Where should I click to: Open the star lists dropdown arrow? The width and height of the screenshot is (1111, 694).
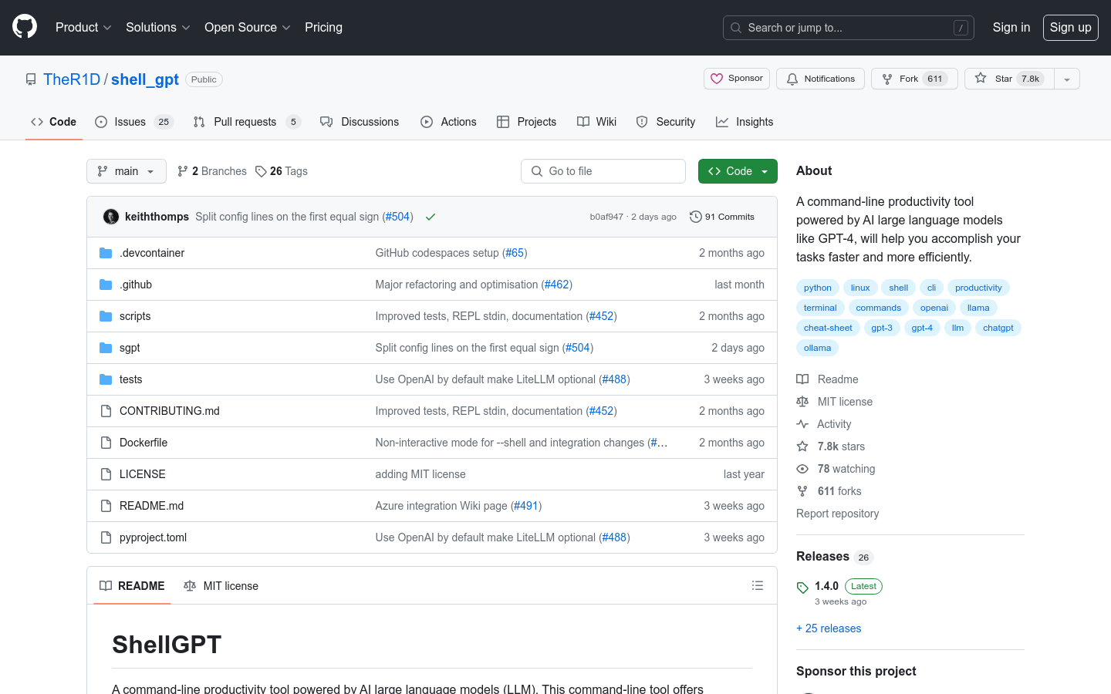1067,79
